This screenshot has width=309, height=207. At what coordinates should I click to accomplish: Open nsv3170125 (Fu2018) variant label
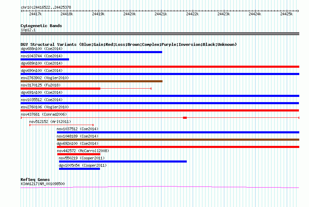point(41,85)
